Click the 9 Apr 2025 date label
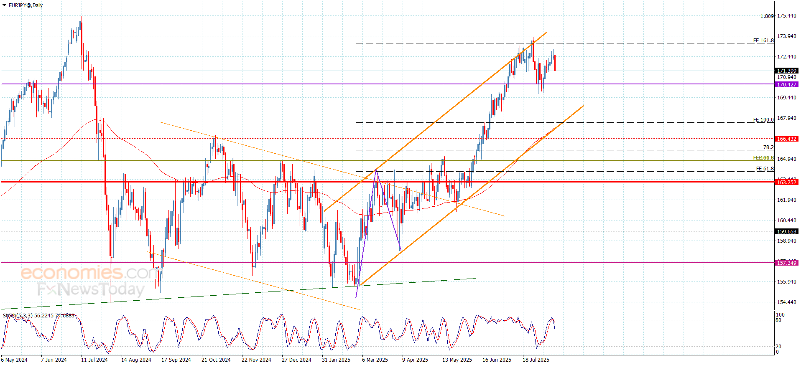The image size is (801, 365). tap(415, 360)
